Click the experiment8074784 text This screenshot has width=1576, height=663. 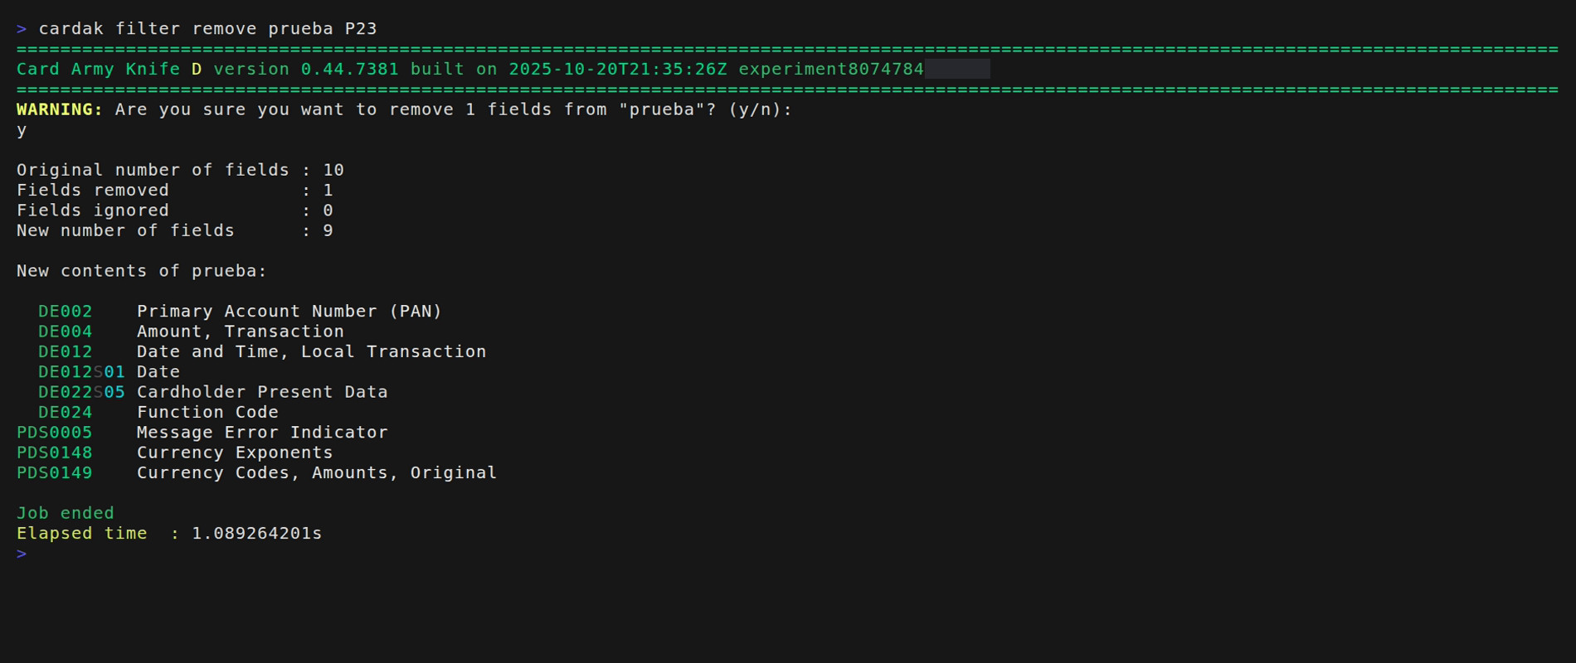831,70
